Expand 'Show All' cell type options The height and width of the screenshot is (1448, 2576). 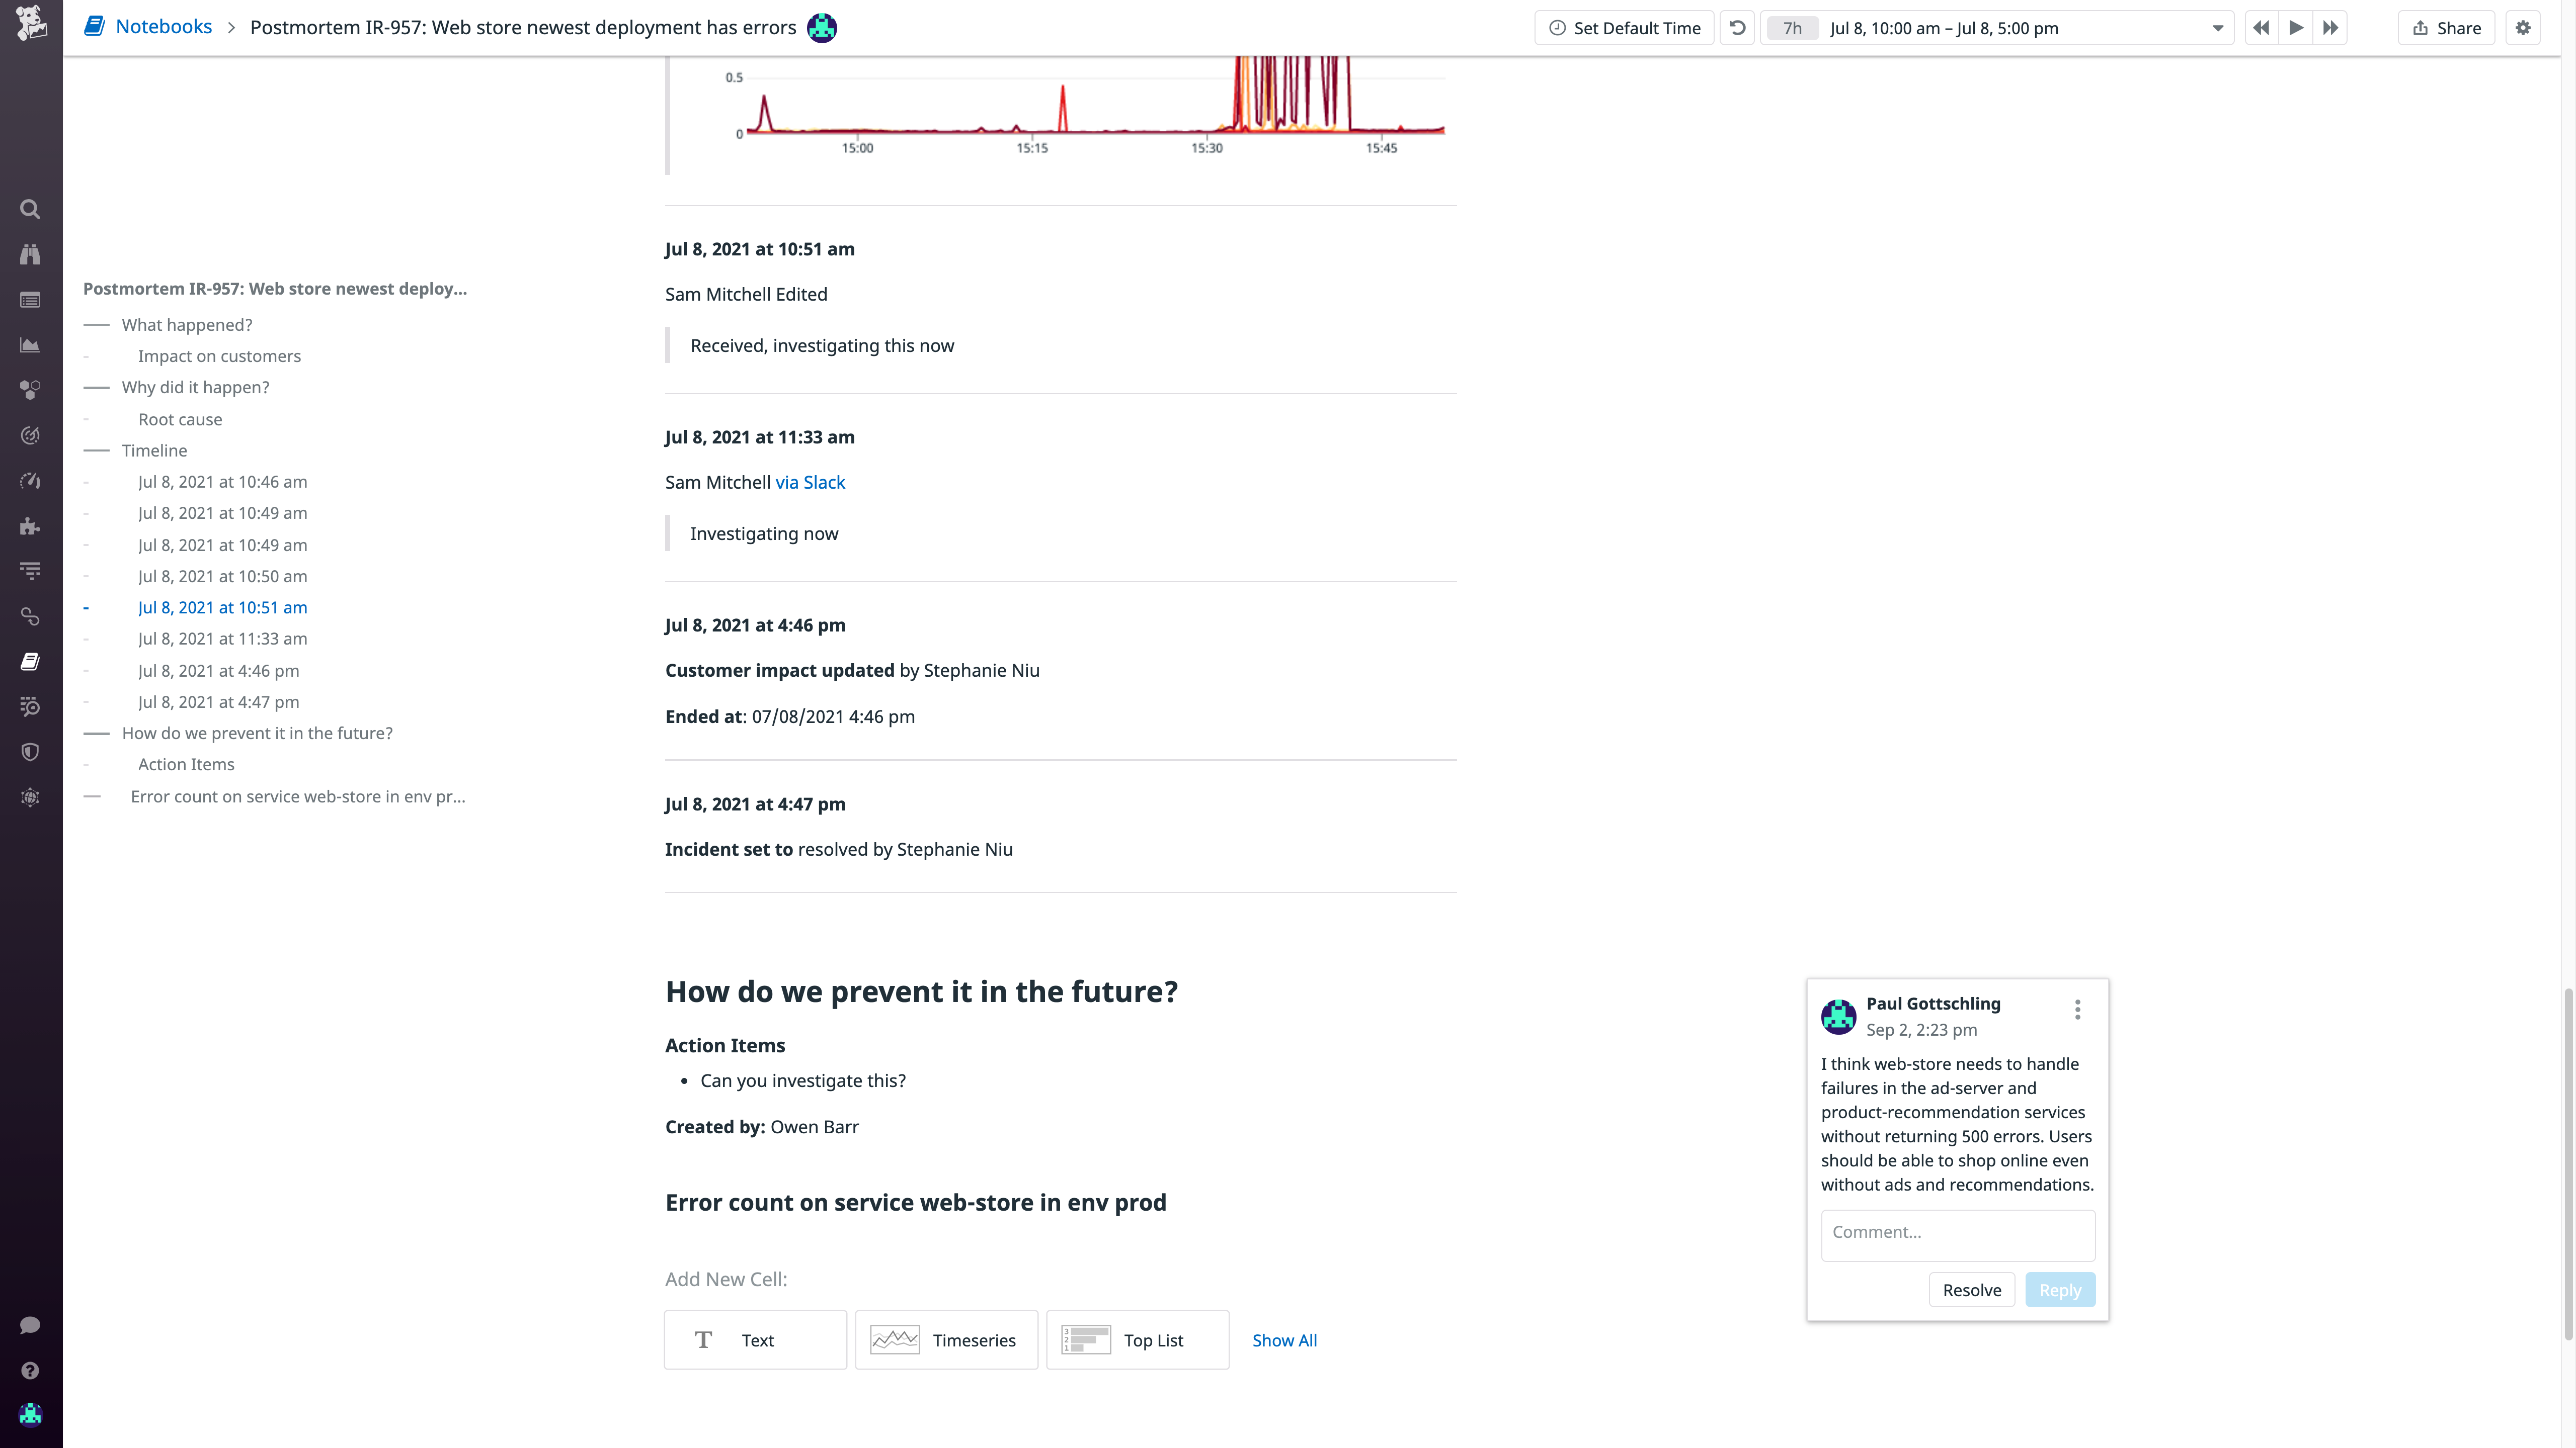point(1284,1339)
